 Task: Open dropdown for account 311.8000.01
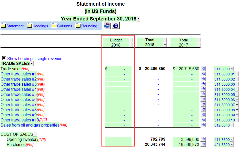tap(237, 74)
